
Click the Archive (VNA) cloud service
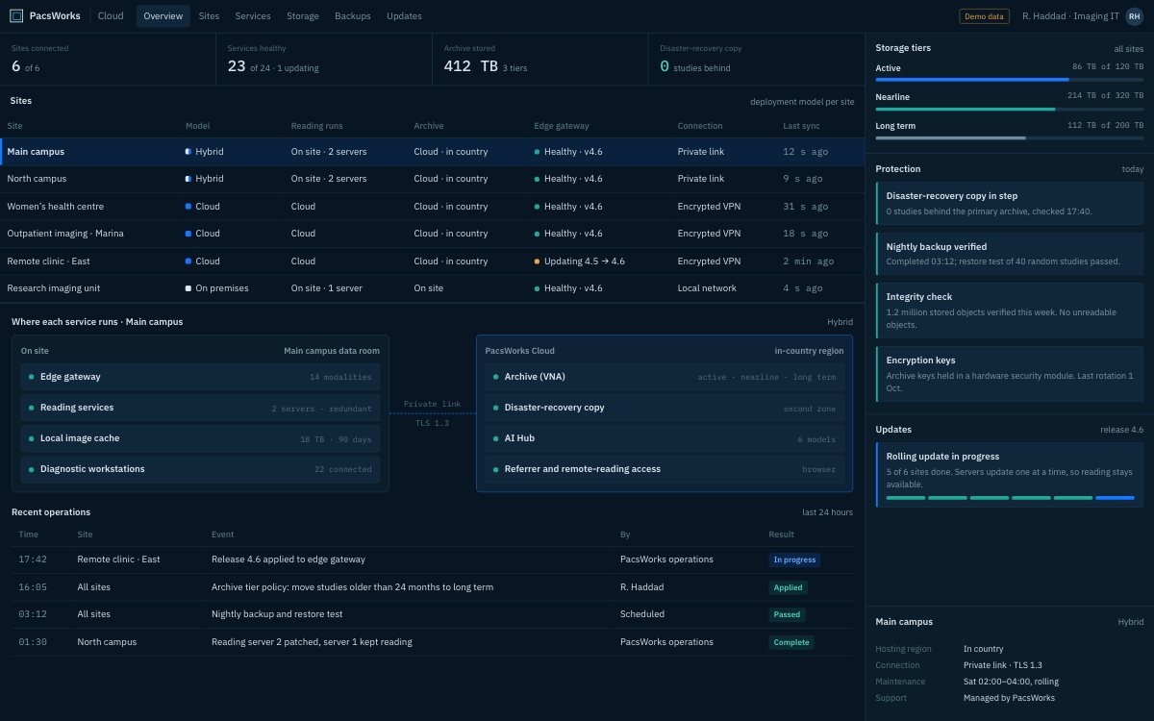pos(665,377)
